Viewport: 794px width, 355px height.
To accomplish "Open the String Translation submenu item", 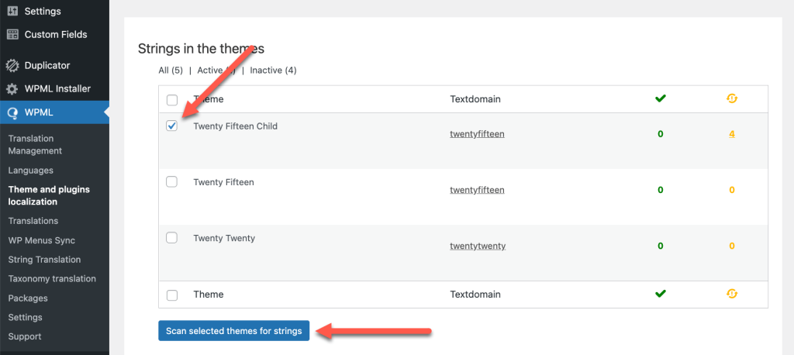I will [x=44, y=260].
